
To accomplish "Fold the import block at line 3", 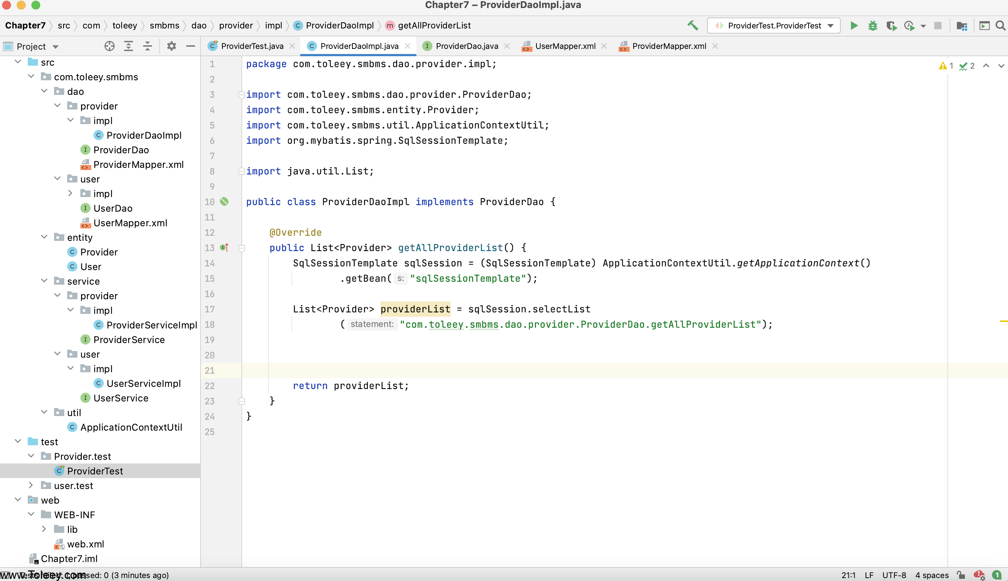I will 241,95.
